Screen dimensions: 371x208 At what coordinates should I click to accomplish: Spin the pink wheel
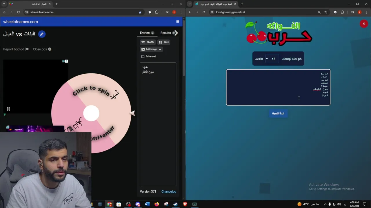pyautogui.click(x=91, y=113)
